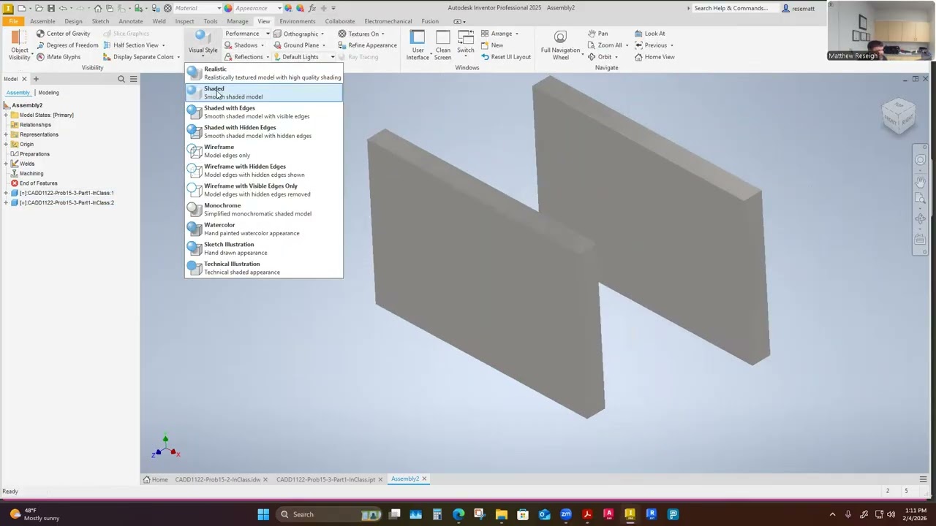
Task: Select Realistic visual style
Action: pyautogui.click(x=263, y=73)
